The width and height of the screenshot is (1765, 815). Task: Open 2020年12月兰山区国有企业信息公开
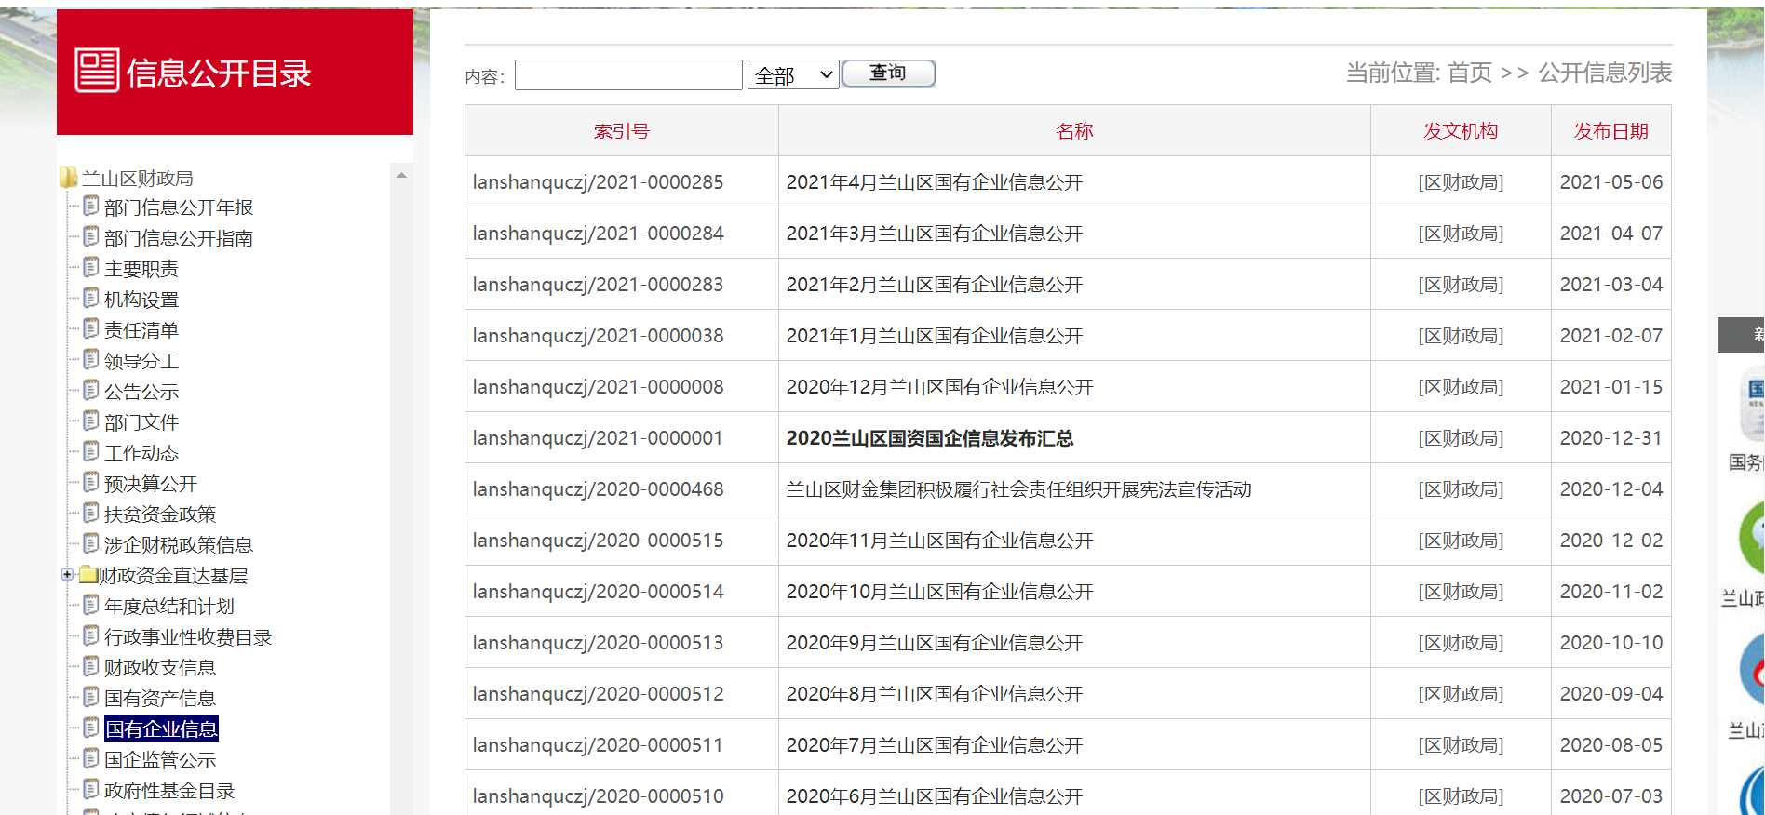pyautogui.click(x=940, y=387)
